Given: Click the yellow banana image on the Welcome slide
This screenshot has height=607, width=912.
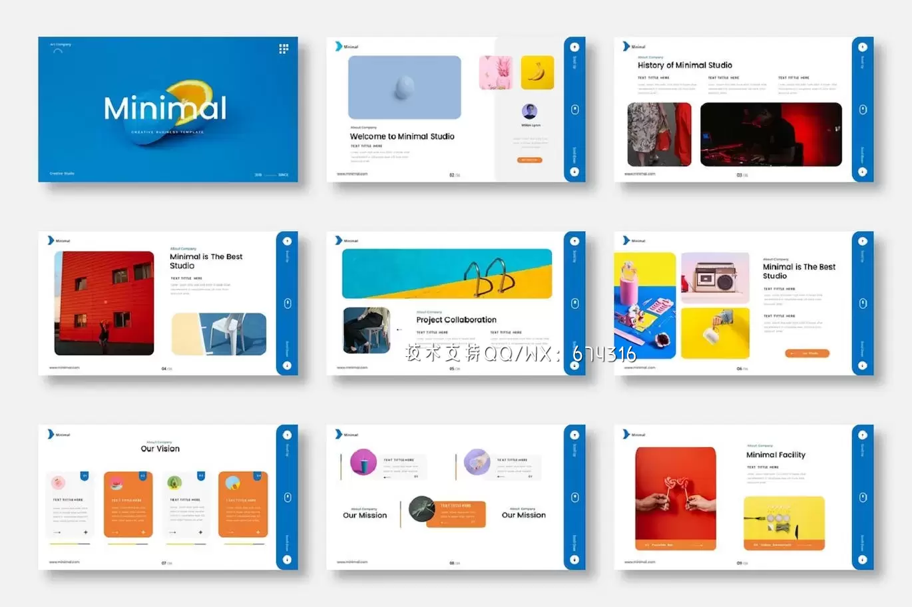Looking at the screenshot, I should point(537,73).
